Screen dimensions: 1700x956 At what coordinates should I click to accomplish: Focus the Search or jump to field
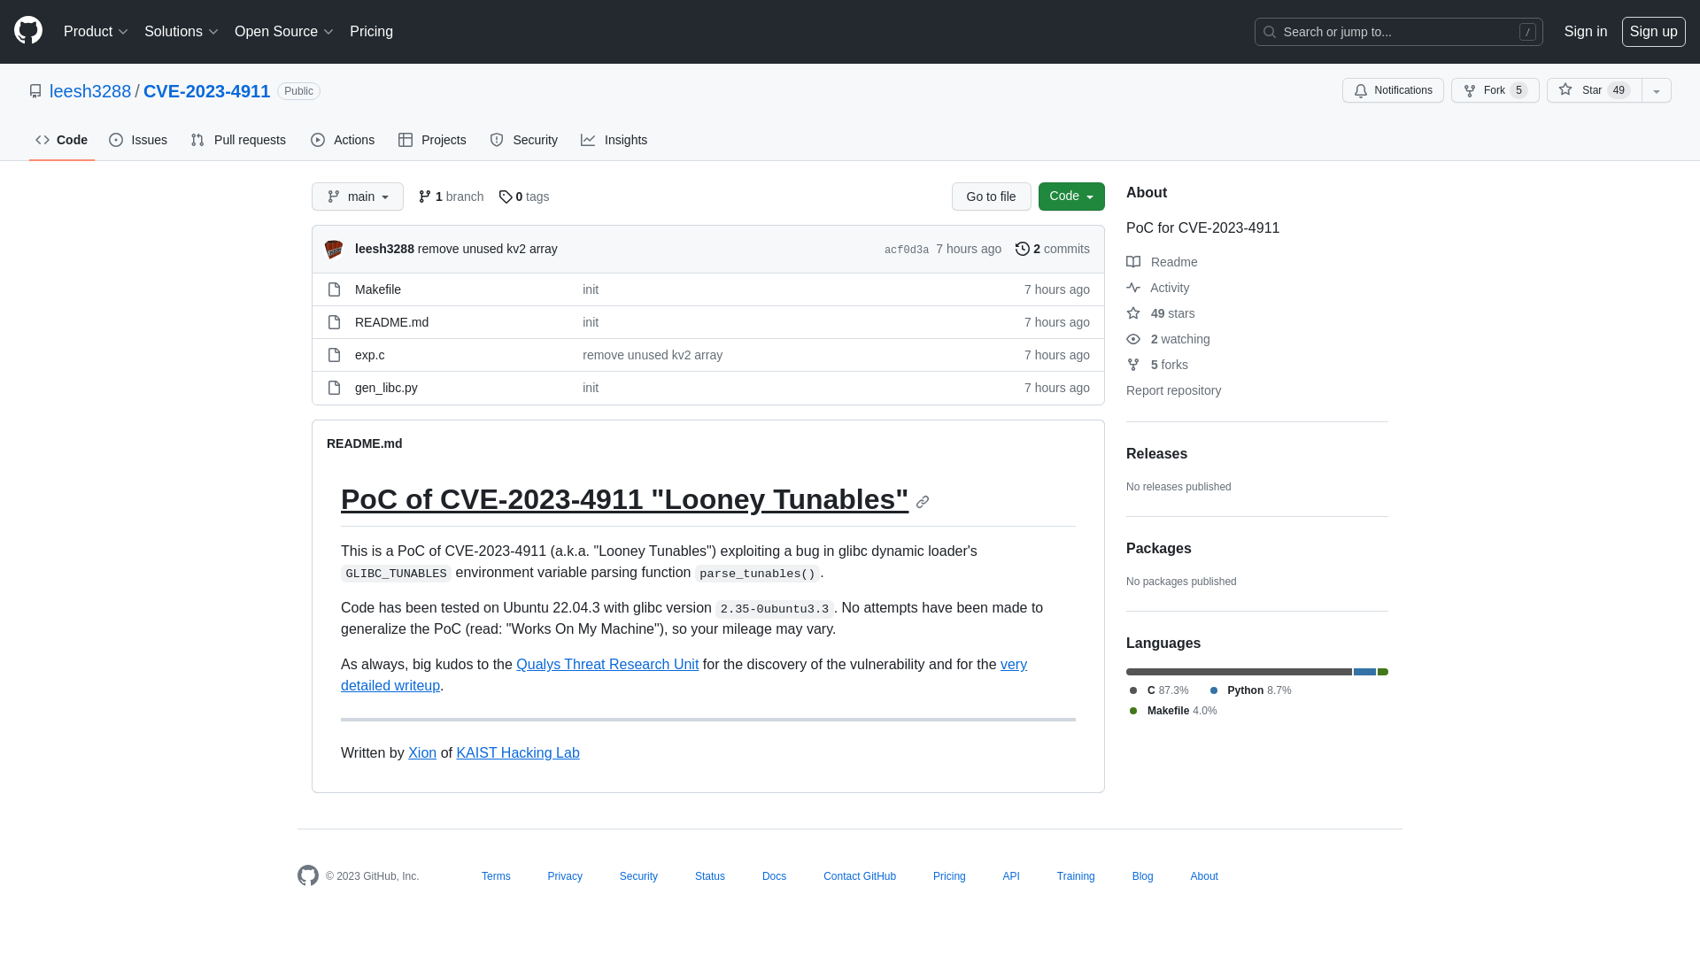(x=1398, y=32)
